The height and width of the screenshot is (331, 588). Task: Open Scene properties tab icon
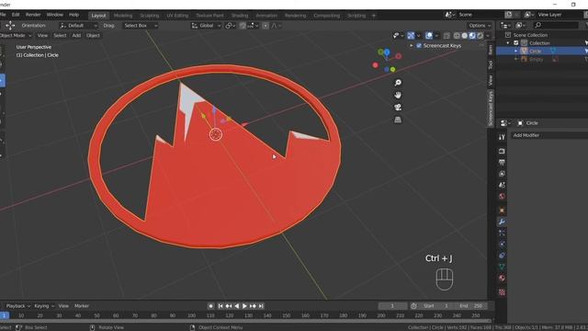(502, 185)
